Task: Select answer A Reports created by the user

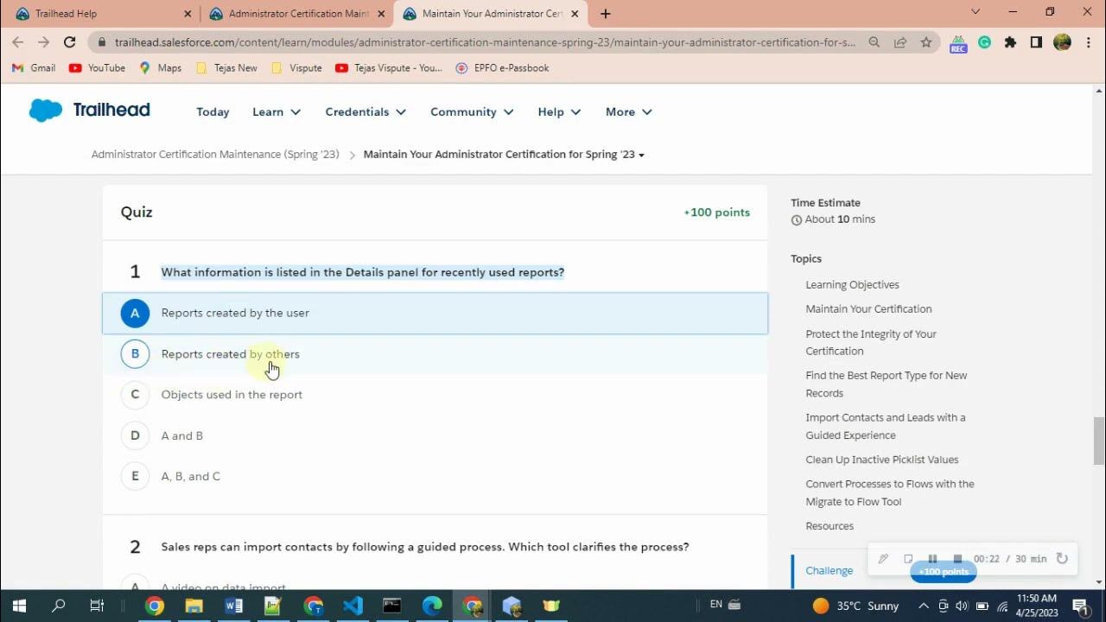Action: coord(435,313)
